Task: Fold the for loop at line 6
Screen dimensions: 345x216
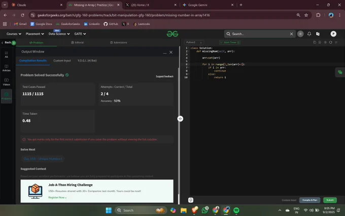Action: point(189,65)
